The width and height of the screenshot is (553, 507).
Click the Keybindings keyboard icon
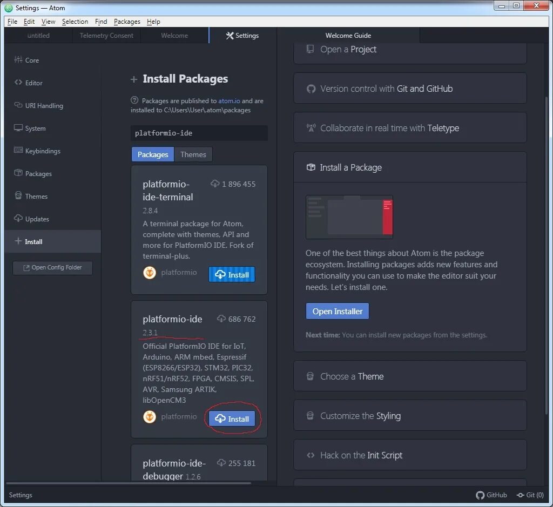pos(18,150)
